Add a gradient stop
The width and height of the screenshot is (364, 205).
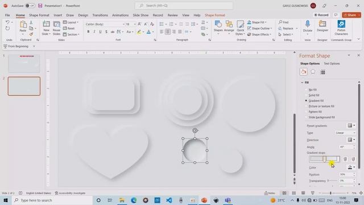pyautogui.click(x=345, y=159)
